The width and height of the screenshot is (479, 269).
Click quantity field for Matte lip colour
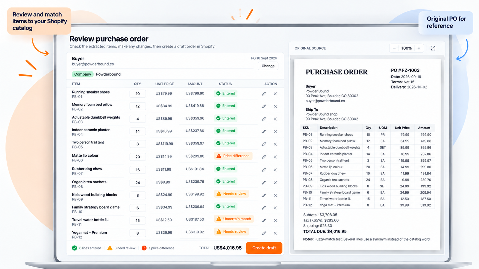pos(138,157)
